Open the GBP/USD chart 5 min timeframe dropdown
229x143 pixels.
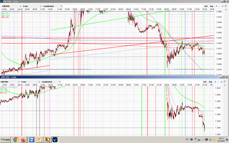[30, 82]
